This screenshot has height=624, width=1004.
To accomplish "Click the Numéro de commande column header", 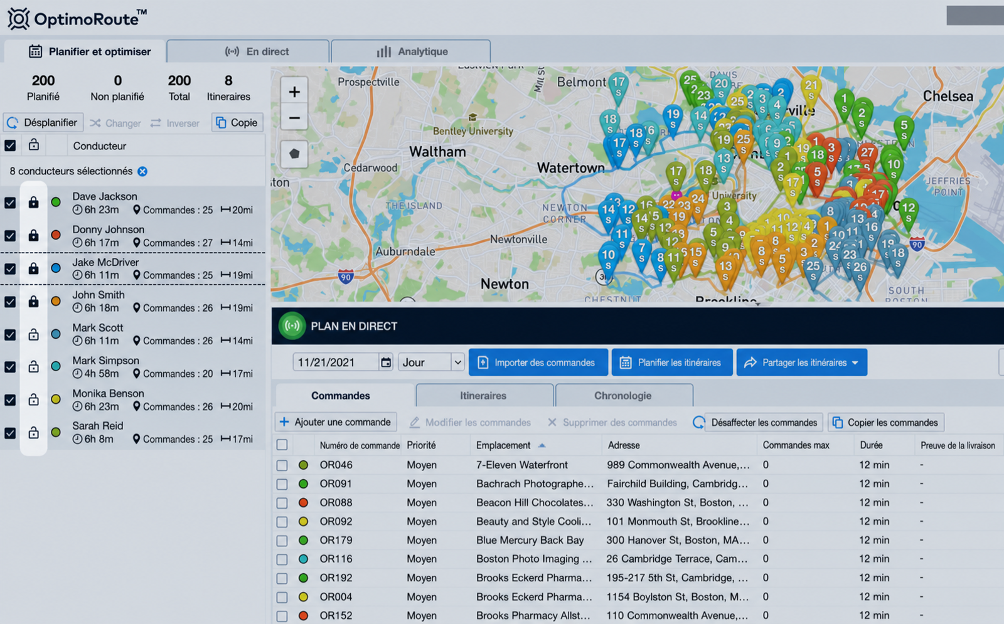I will coord(360,445).
